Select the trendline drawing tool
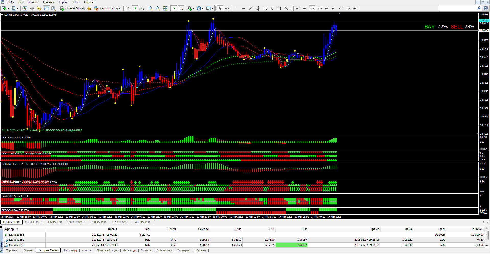 tap(250, 8)
